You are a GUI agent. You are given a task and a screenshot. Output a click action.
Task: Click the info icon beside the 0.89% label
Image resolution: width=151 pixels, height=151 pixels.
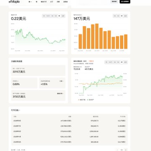[18, 81]
